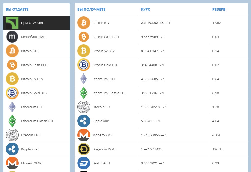Select Dash DASH label in receive table
Screen dimensions: 251x172
tap(101, 163)
